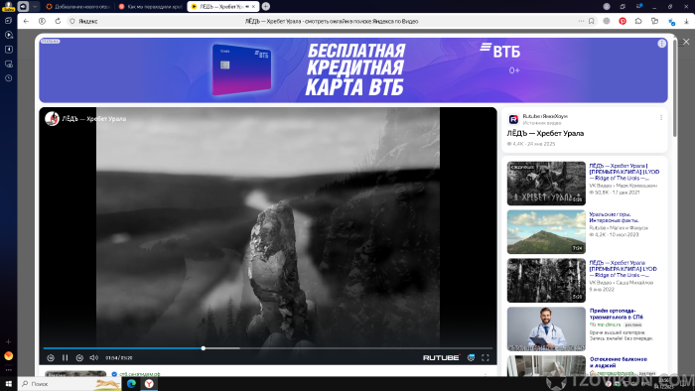Open the Pinterest extension icon in the toolbar
The image size is (695, 391).
click(x=623, y=21)
